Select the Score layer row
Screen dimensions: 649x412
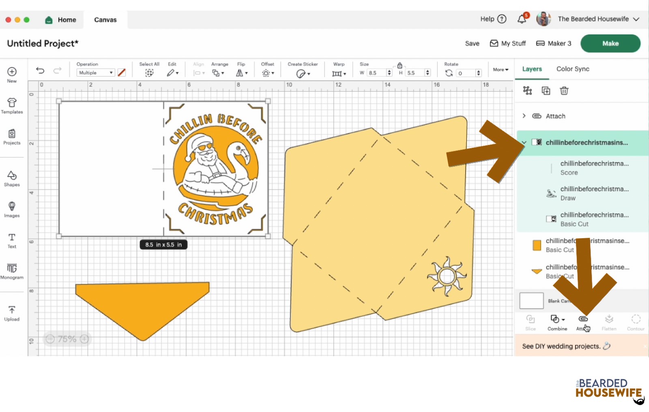pos(582,168)
